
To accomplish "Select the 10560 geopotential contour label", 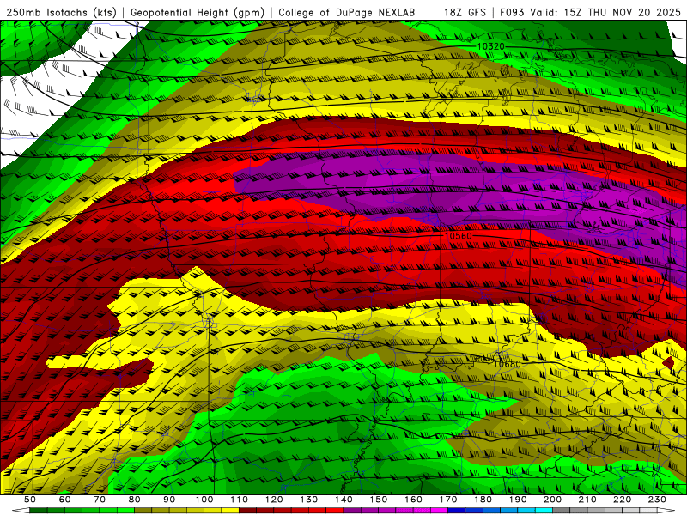I will 458,236.
